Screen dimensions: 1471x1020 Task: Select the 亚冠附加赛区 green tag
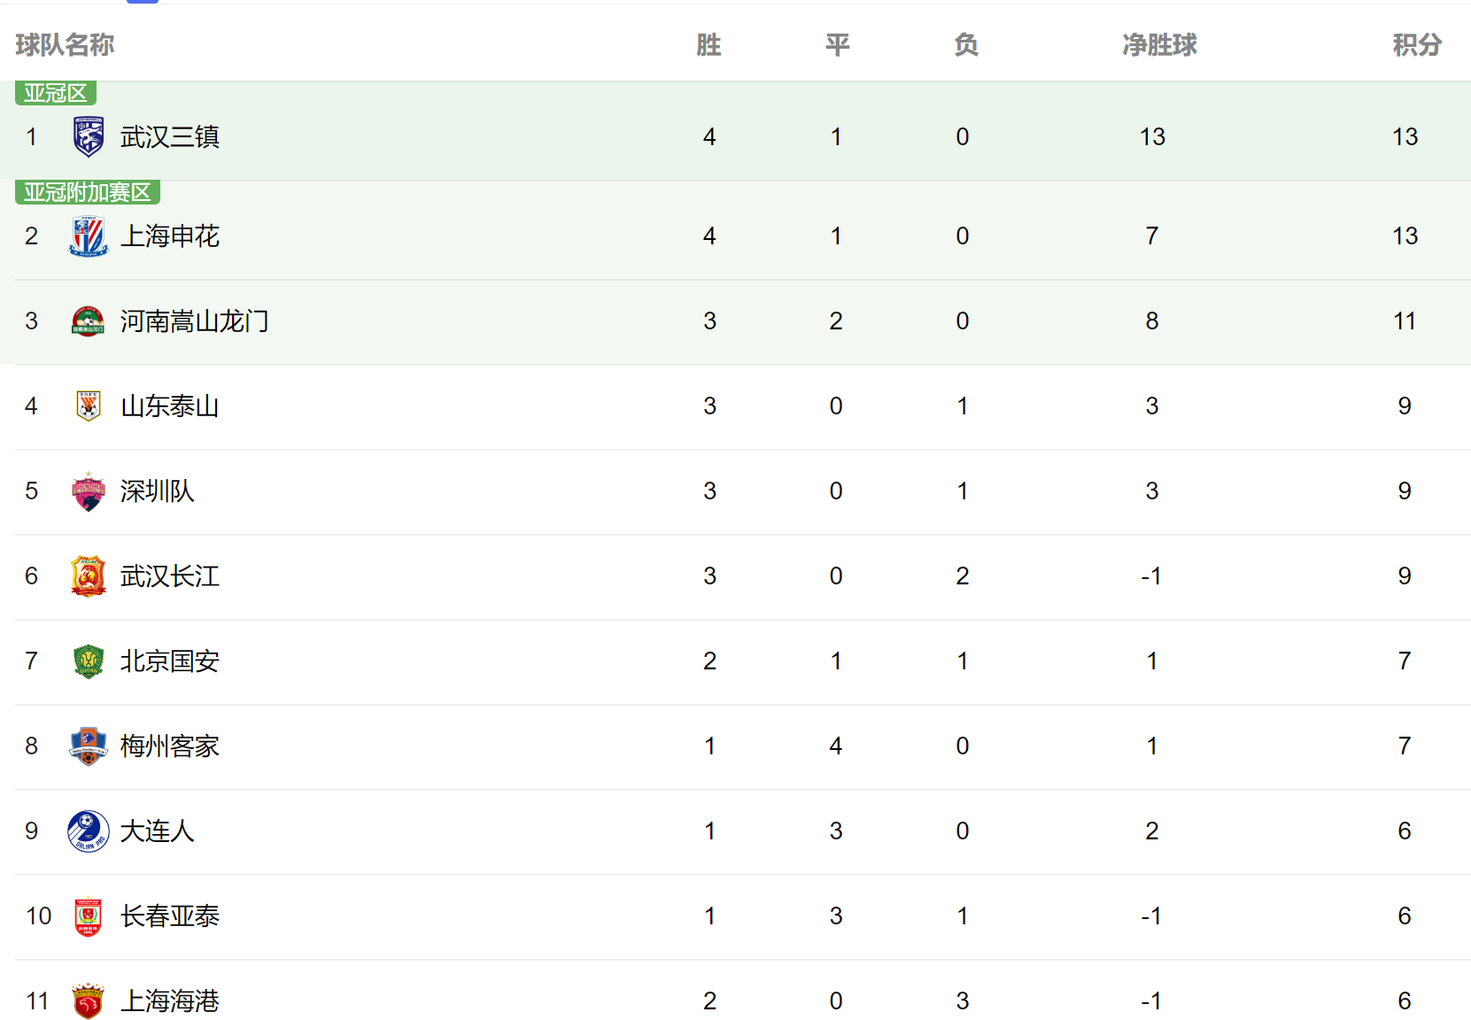pos(88,192)
